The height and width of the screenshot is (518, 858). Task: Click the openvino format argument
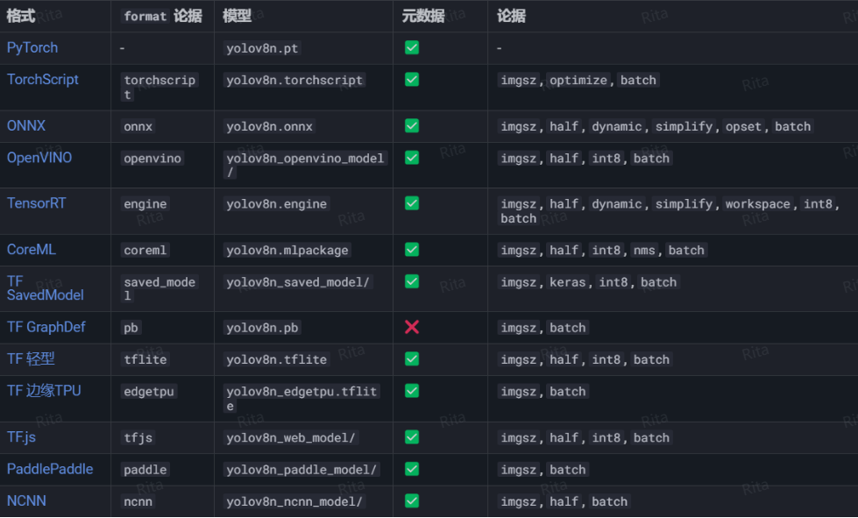pos(152,158)
